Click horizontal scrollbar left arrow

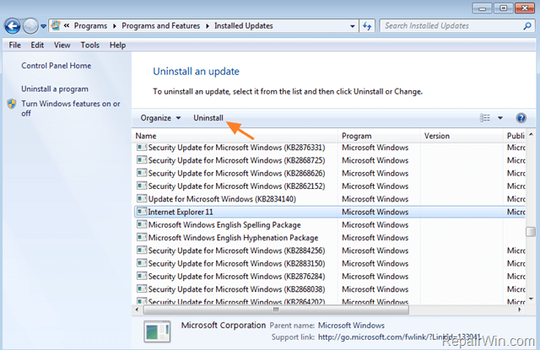(x=137, y=310)
